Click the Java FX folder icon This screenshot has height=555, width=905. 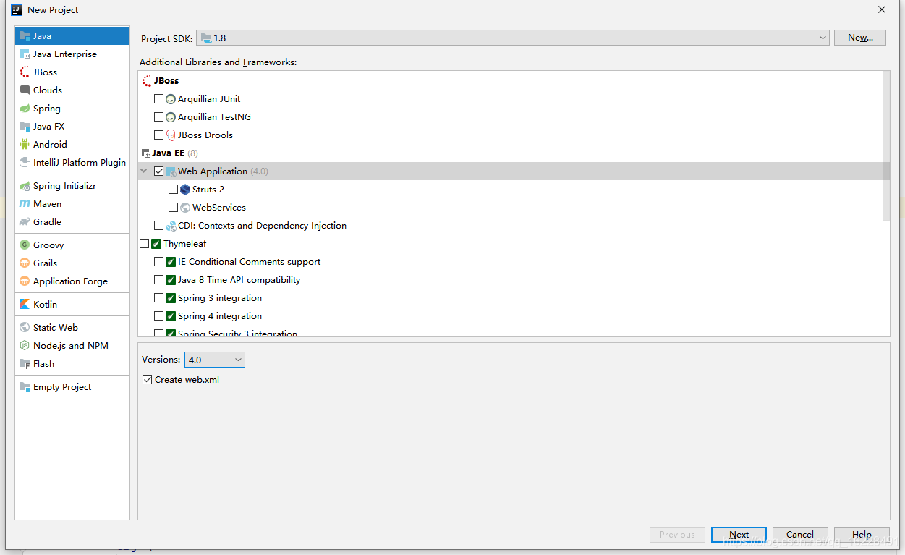(25, 126)
